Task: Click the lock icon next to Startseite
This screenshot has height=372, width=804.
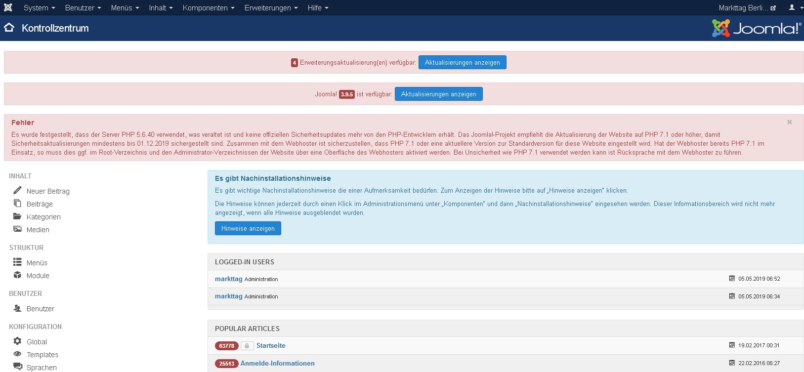Action: pyautogui.click(x=247, y=346)
